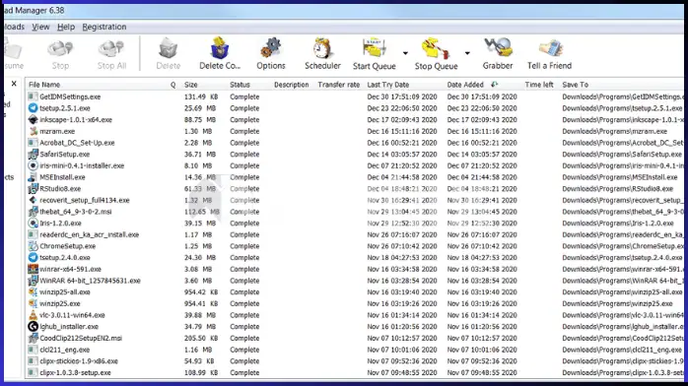Viewport: 688px width, 386px height.
Task: Select tsetup.2.4.0.exe Telegram icon
Action: tap(33, 258)
